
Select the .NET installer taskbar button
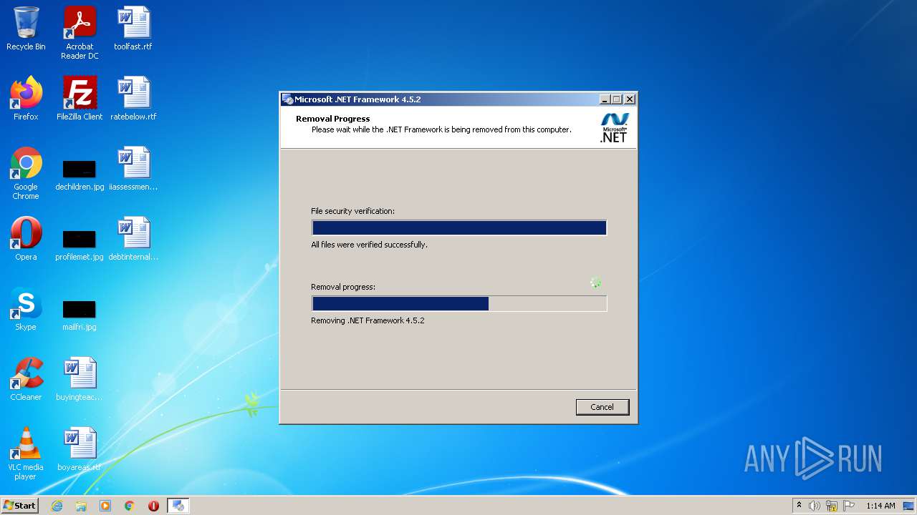[178, 506]
